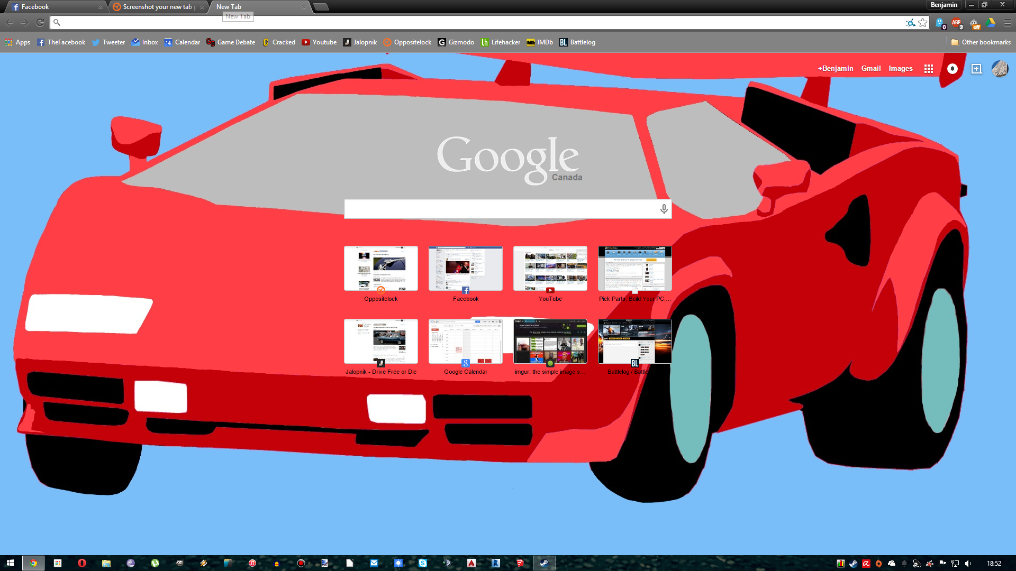Open the Jalopnik bookmark
Viewport: 1016px width, 571px height.
pos(360,42)
